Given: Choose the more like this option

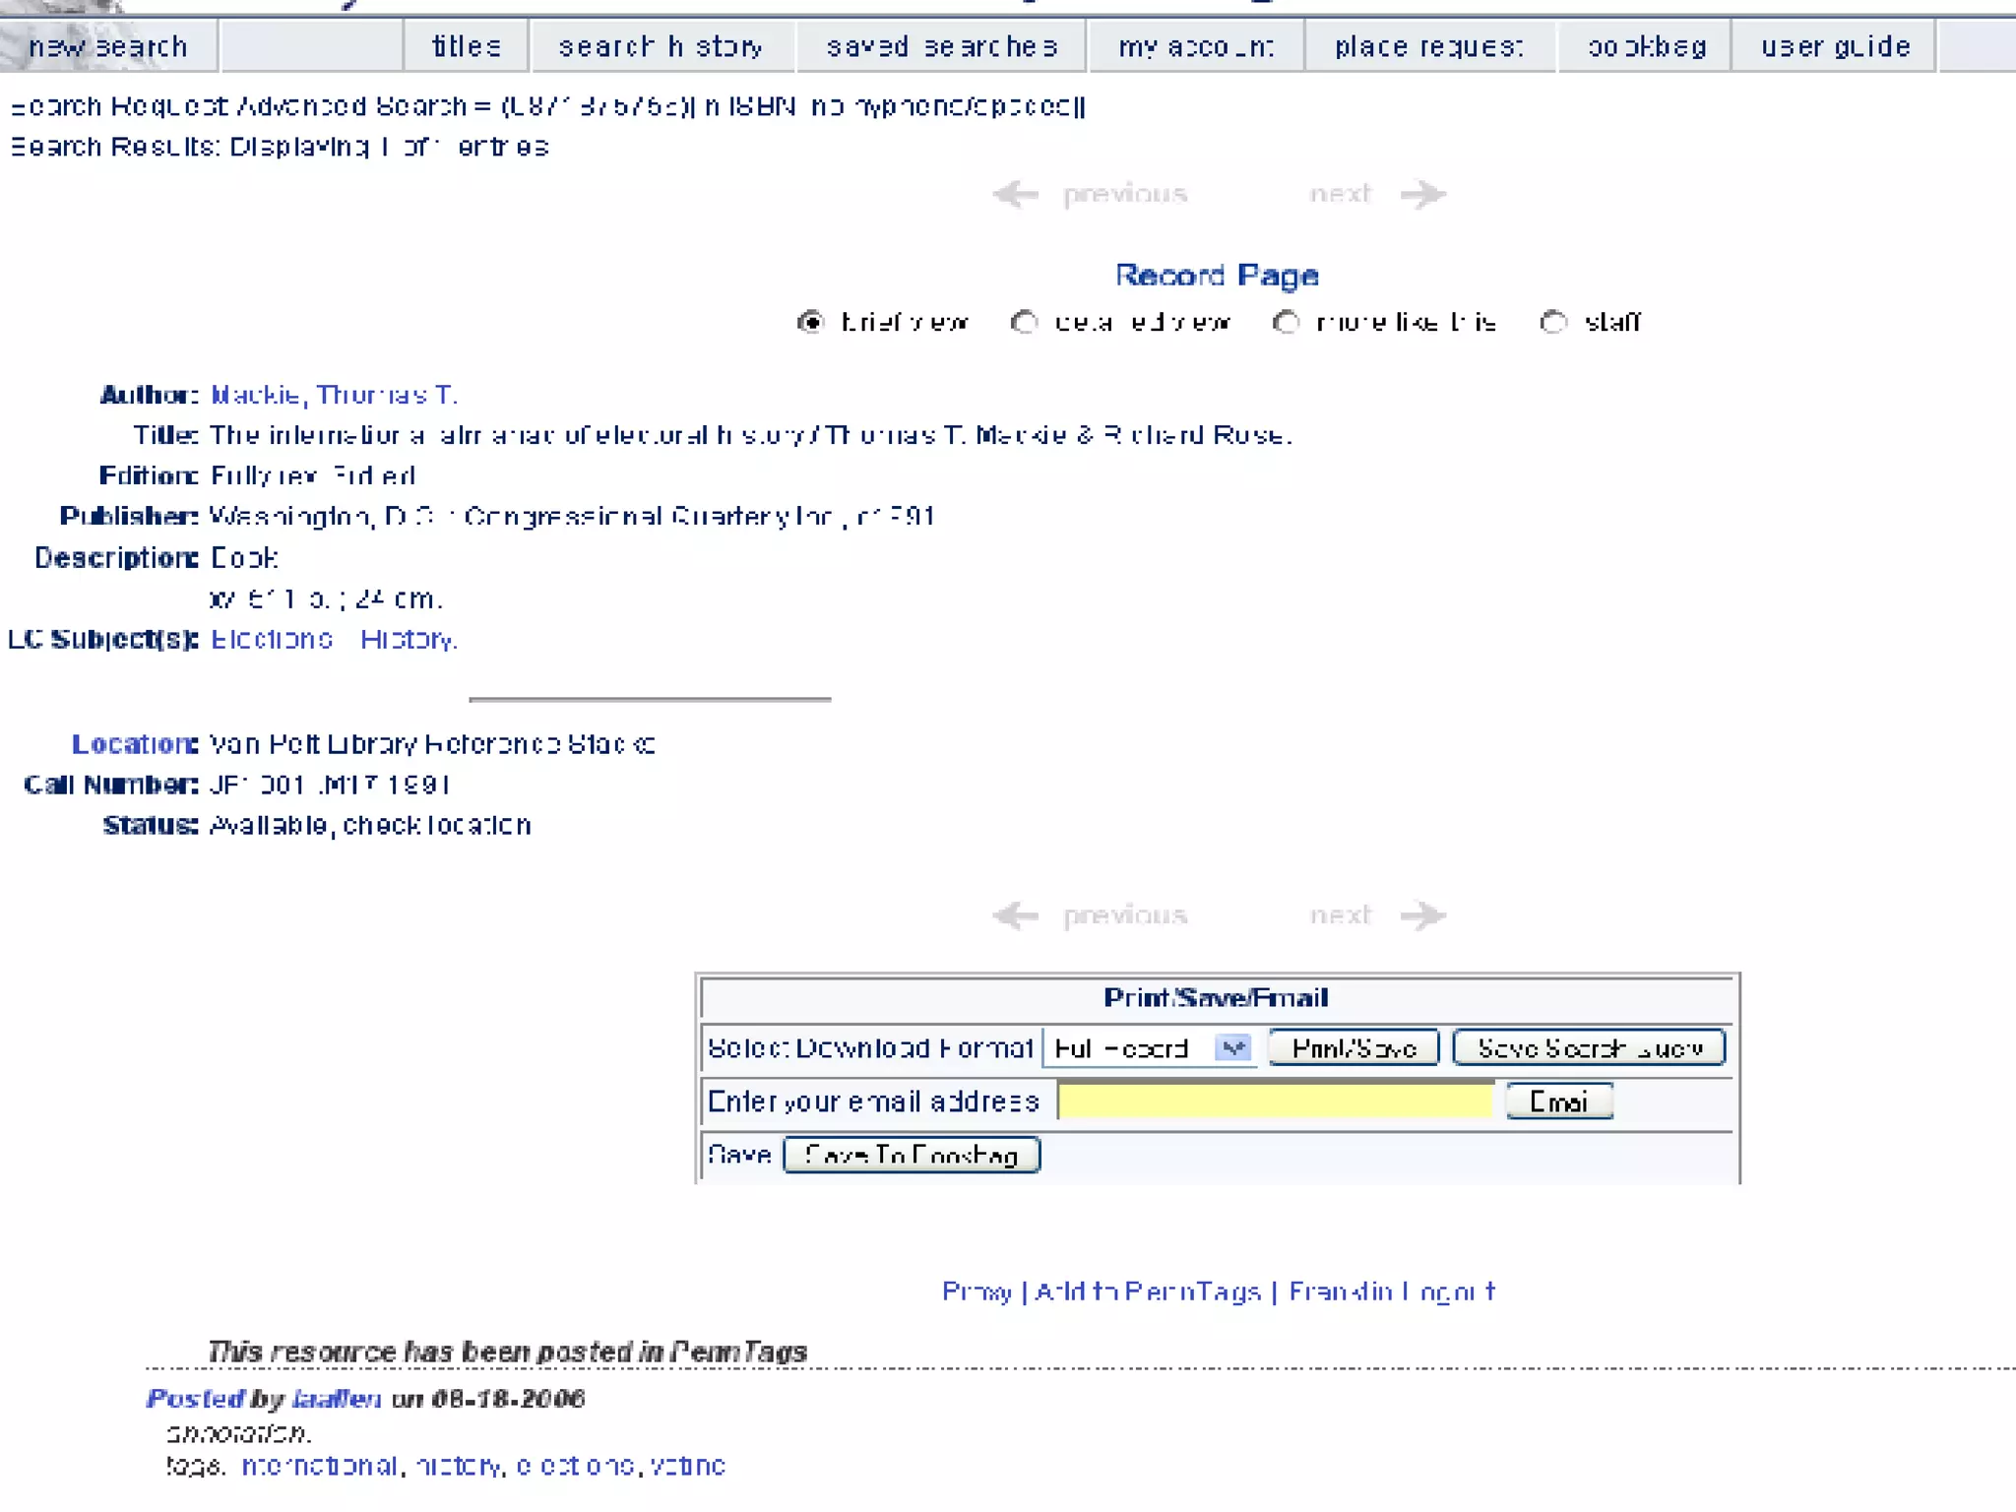Looking at the screenshot, I should coord(1286,322).
